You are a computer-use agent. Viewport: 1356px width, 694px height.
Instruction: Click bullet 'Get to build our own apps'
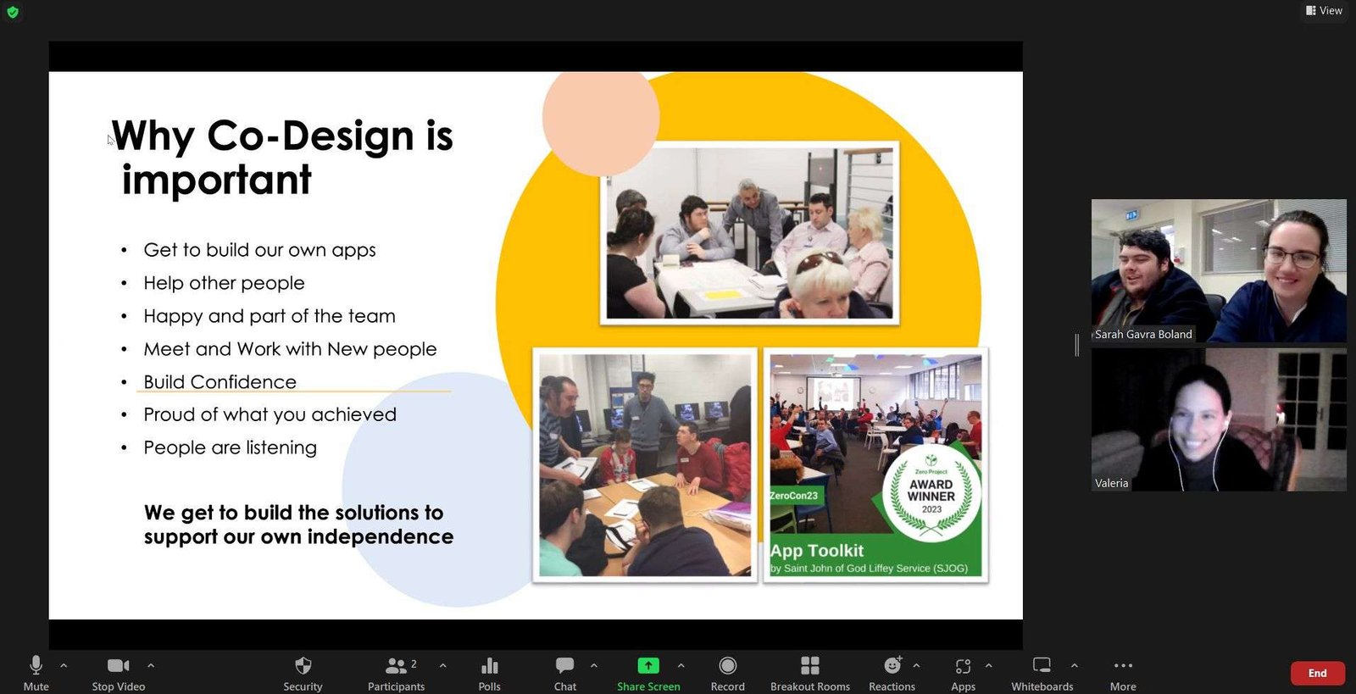pos(259,250)
